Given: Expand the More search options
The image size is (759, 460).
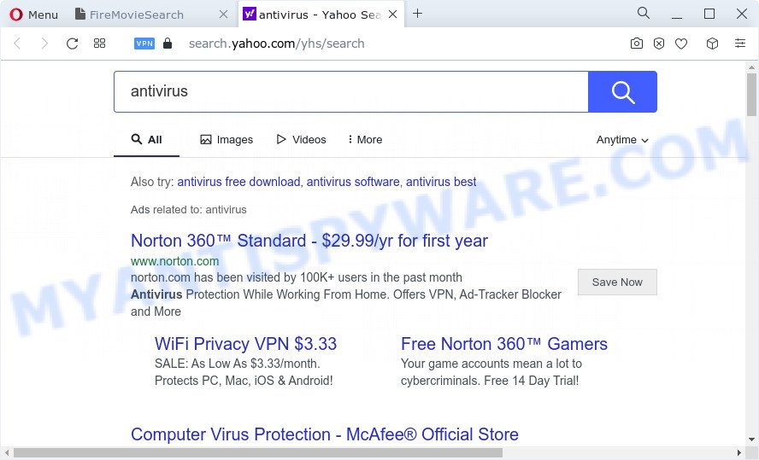Looking at the screenshot, I should [365, 140].
